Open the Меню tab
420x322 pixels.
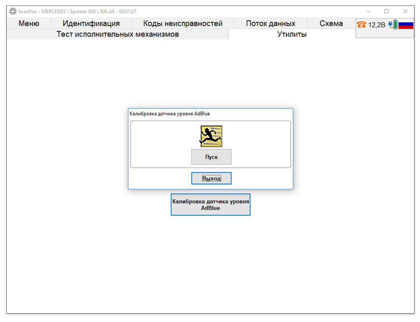29,23
